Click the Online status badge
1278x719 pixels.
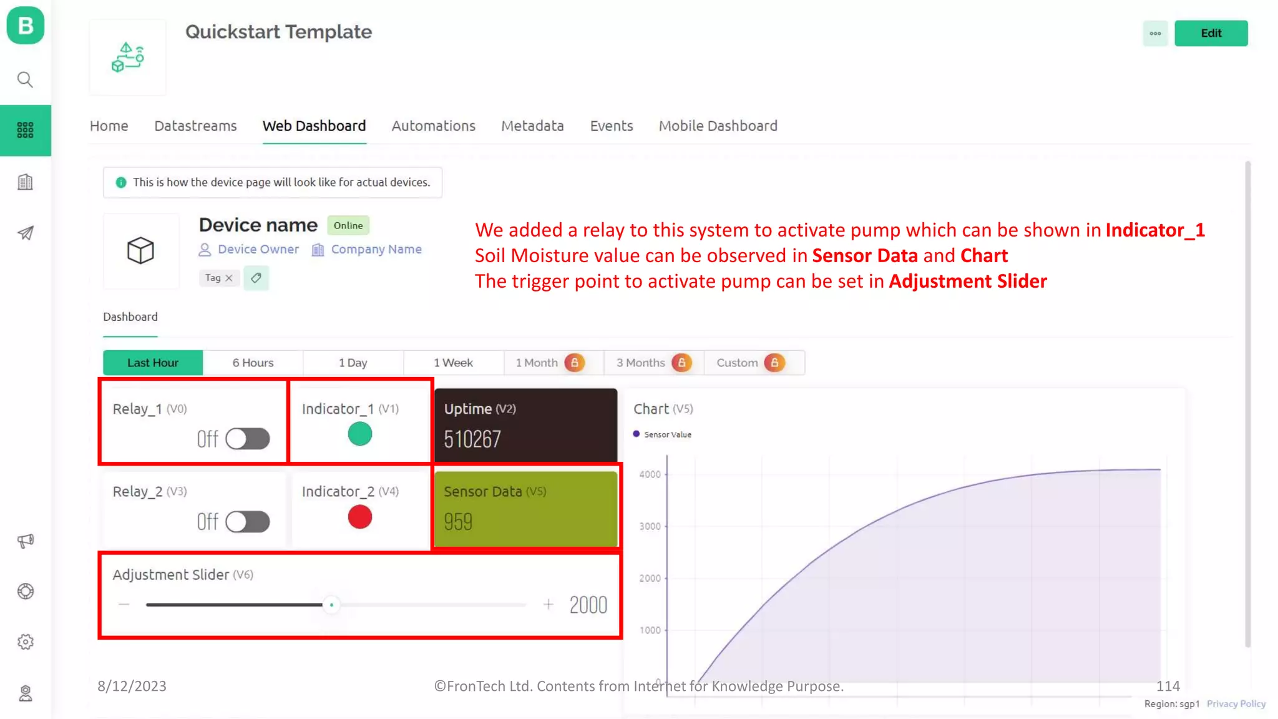click(x=348, y=225)
